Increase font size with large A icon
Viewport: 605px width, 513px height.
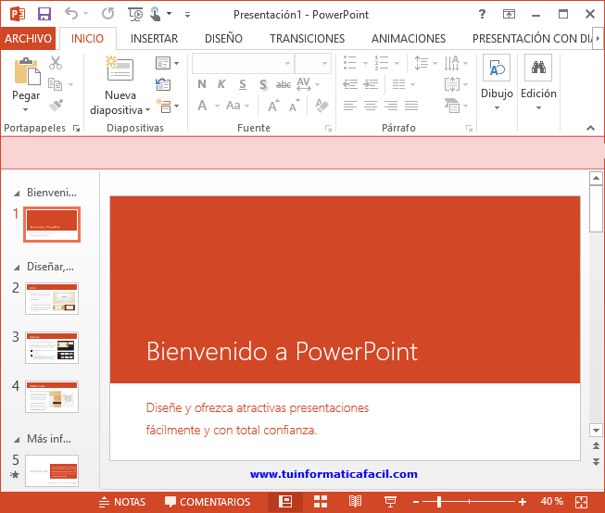tap(274, 106)
